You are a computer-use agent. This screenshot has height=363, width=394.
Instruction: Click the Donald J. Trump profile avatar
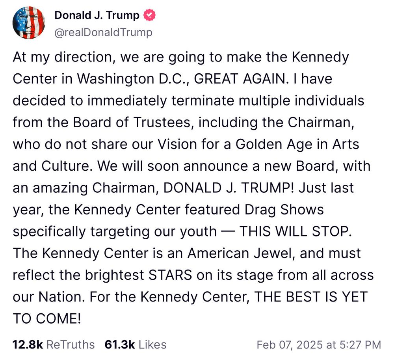(x=28, y=22)
